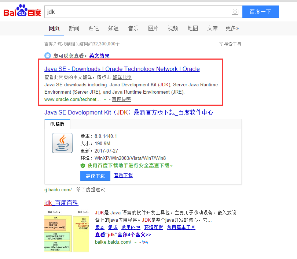Open the 常用的包 sublink

131,227
